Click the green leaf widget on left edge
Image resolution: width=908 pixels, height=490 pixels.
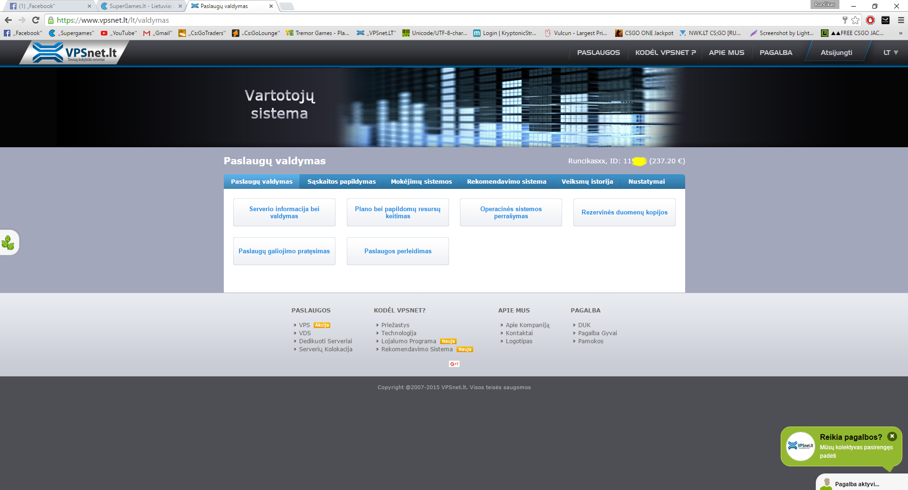(x=9, y=242)
